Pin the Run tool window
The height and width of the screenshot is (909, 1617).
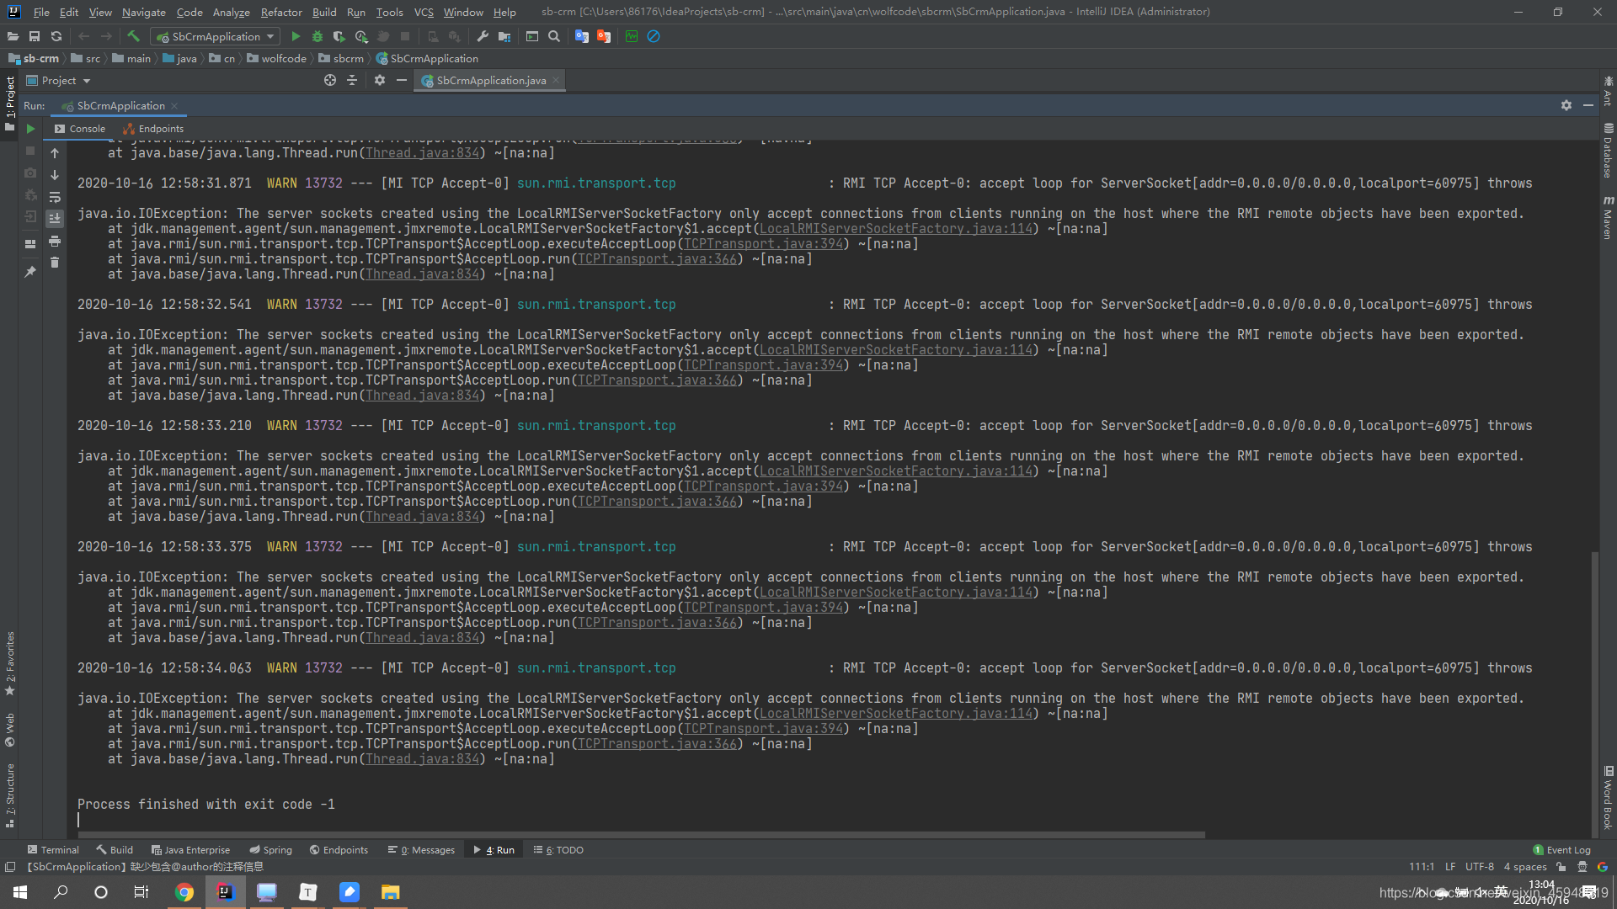click(31, 272)
